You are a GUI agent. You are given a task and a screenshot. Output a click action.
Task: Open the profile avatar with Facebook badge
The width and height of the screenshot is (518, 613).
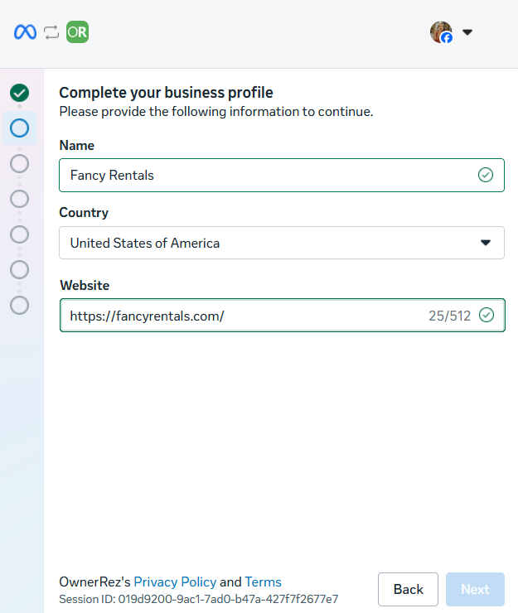pos(441,32)
